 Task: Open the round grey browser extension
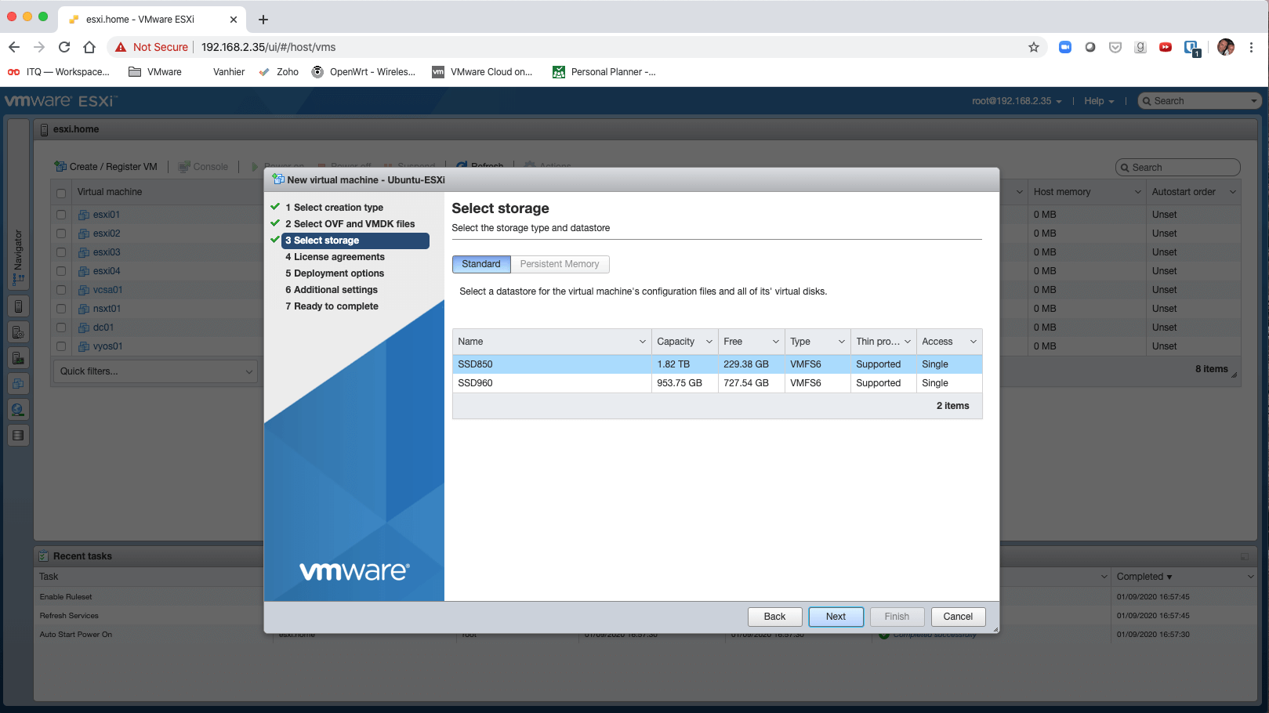click(1090, 47)
